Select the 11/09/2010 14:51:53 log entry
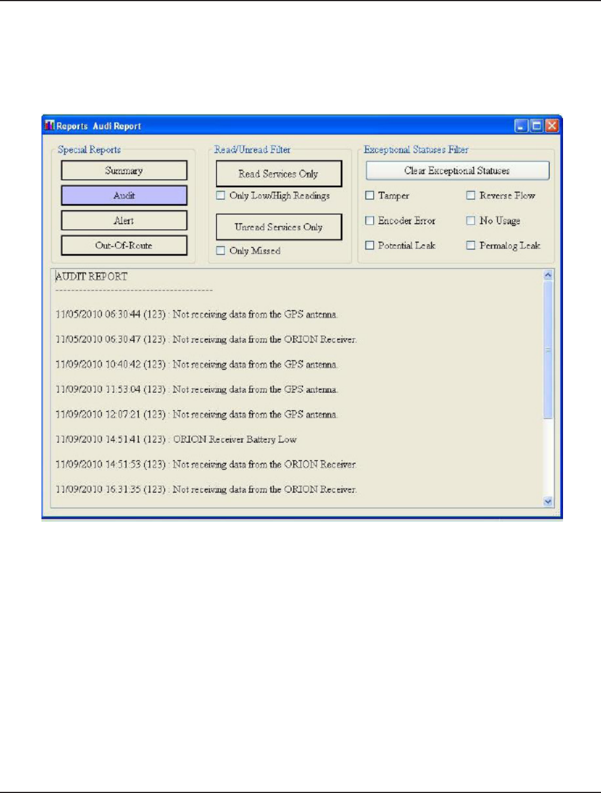Screen dimensions: 601x793 point(206,464)
